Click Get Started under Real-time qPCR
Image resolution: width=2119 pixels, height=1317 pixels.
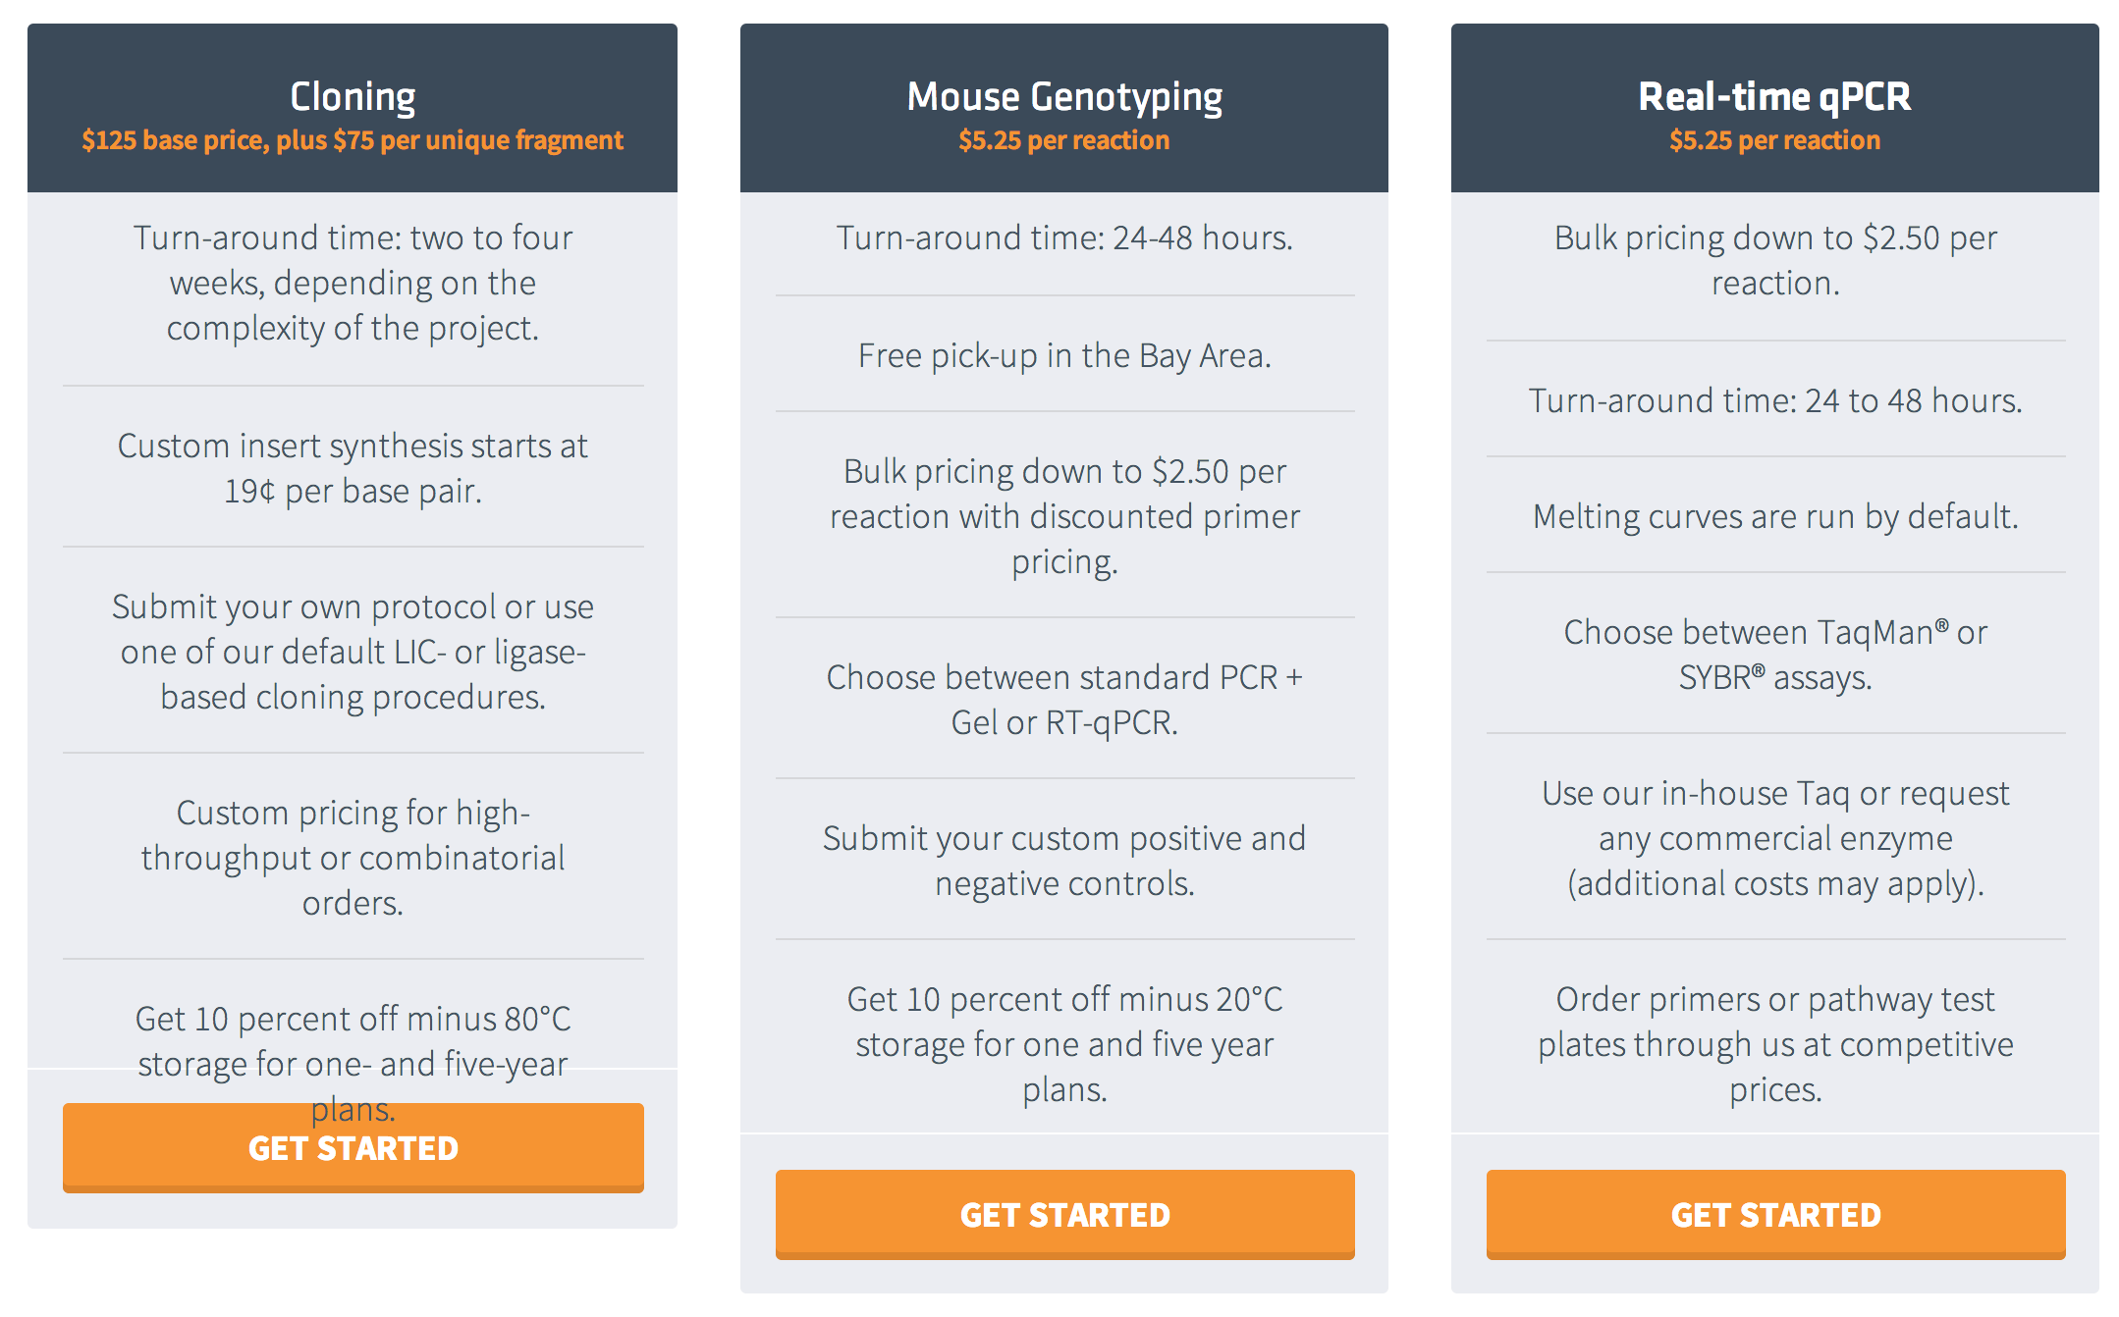[1775, 1215]
